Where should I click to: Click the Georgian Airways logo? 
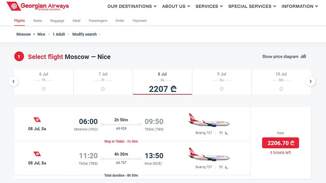(38, 6)
